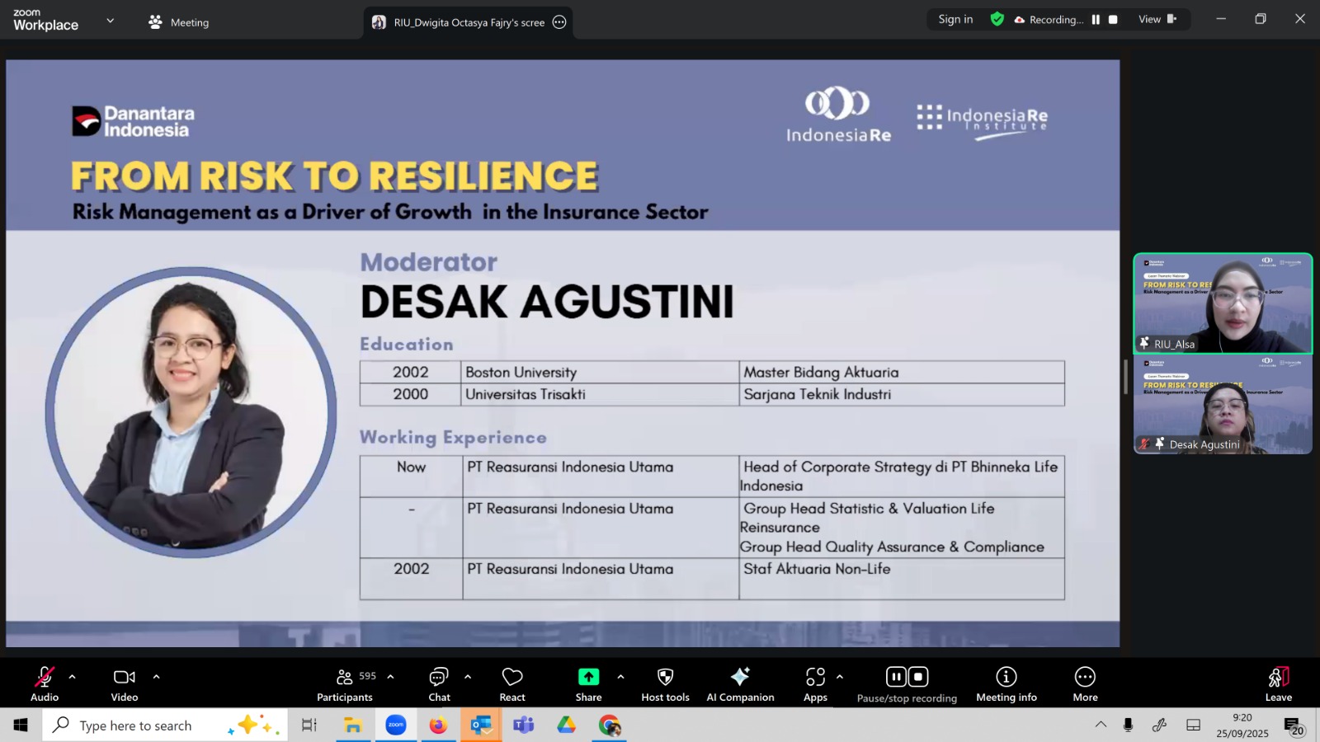Viewport: 1320px width, 742px height.
Task: Open Zoom Workplace dropdown chevron
Action: (111, 21)
